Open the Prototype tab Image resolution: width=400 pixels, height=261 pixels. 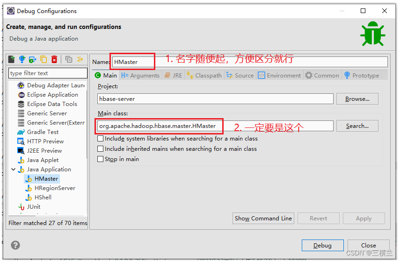pyautogui.click(x=362, y=75)
